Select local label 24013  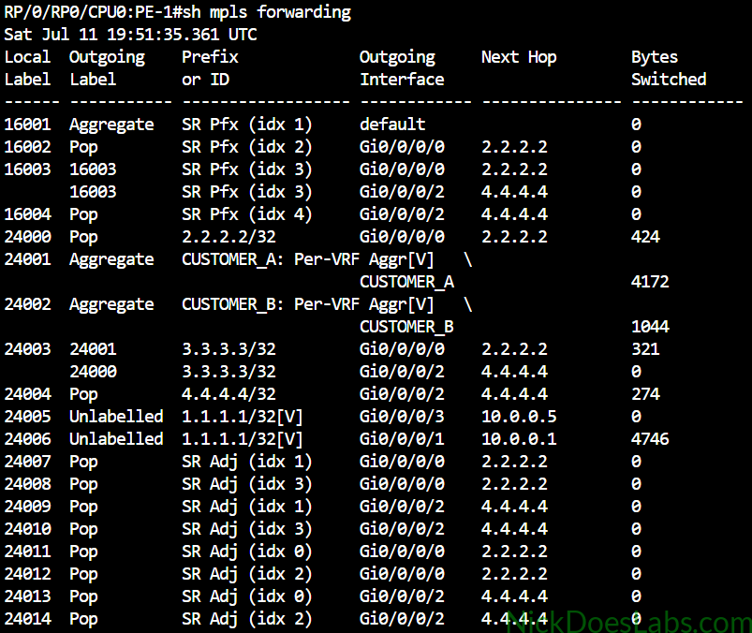pos(27,596)
